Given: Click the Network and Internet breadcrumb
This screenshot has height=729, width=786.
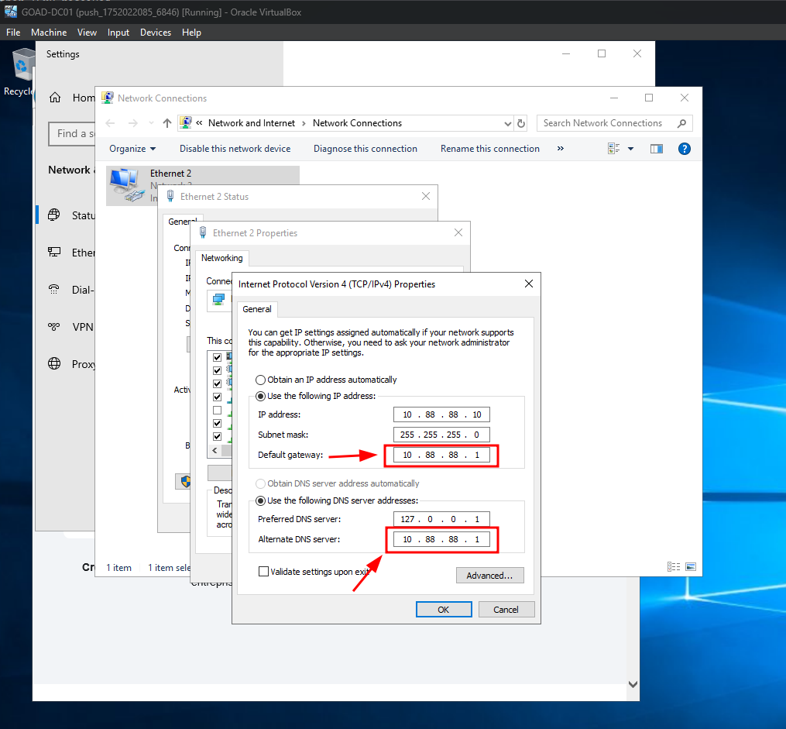Looking at the screenshot, I should 252,123.
